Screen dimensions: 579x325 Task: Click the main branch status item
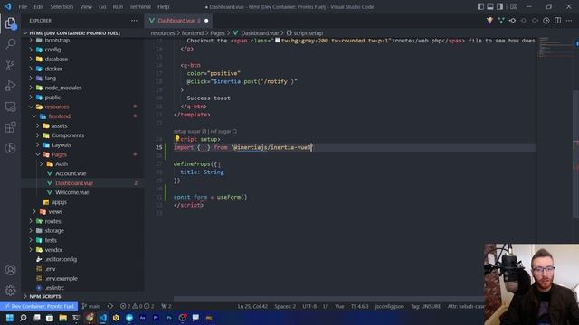[x=90, y=306]
